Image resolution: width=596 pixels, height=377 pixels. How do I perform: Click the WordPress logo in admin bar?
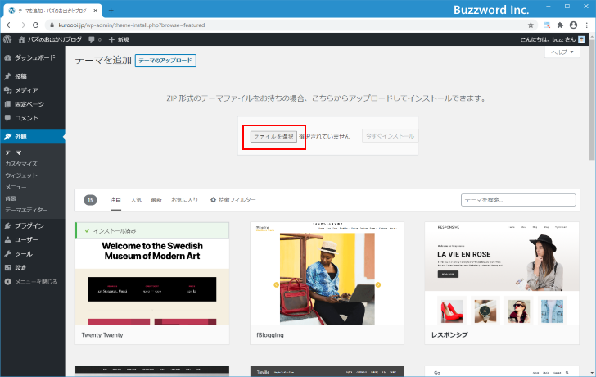click(x=7, y=39)
